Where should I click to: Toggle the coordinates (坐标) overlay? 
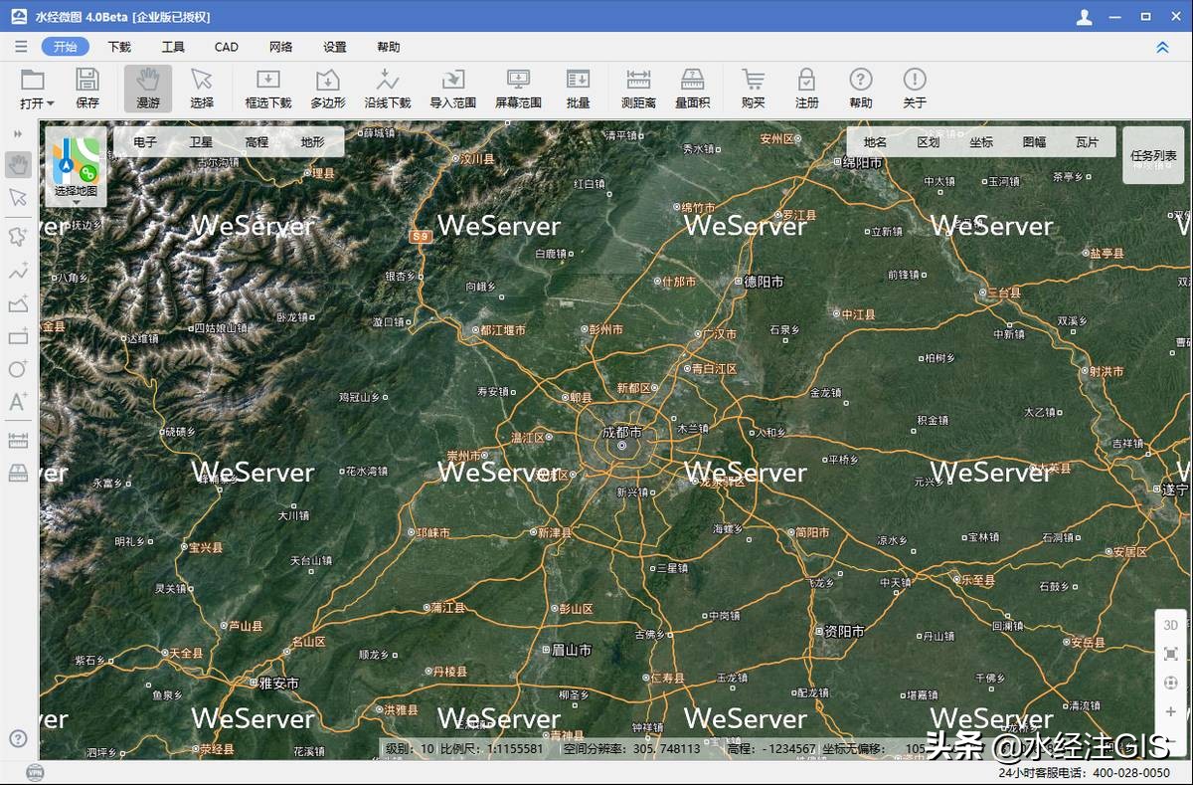pos(981,142)
